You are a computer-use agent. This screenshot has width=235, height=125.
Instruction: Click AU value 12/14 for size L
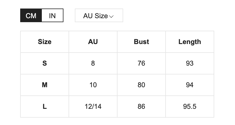point(93,107)
